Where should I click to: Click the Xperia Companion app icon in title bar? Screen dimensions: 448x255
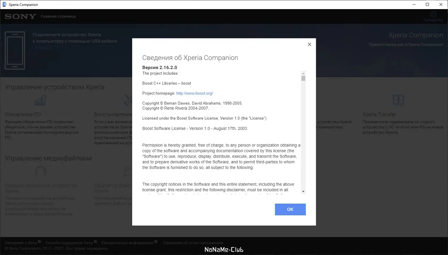pyautogui.click(x=5, y=4)
